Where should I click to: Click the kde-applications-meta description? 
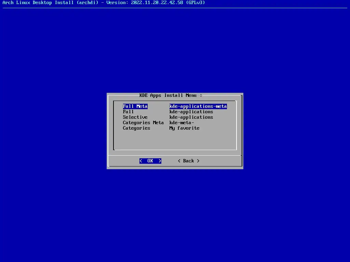point(198,106)
